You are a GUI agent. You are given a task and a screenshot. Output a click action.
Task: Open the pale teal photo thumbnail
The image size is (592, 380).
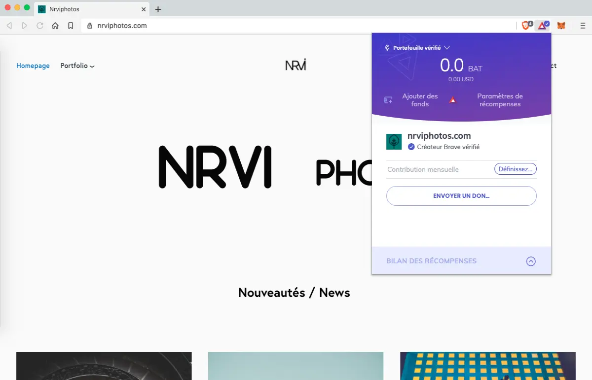[296, 366]
